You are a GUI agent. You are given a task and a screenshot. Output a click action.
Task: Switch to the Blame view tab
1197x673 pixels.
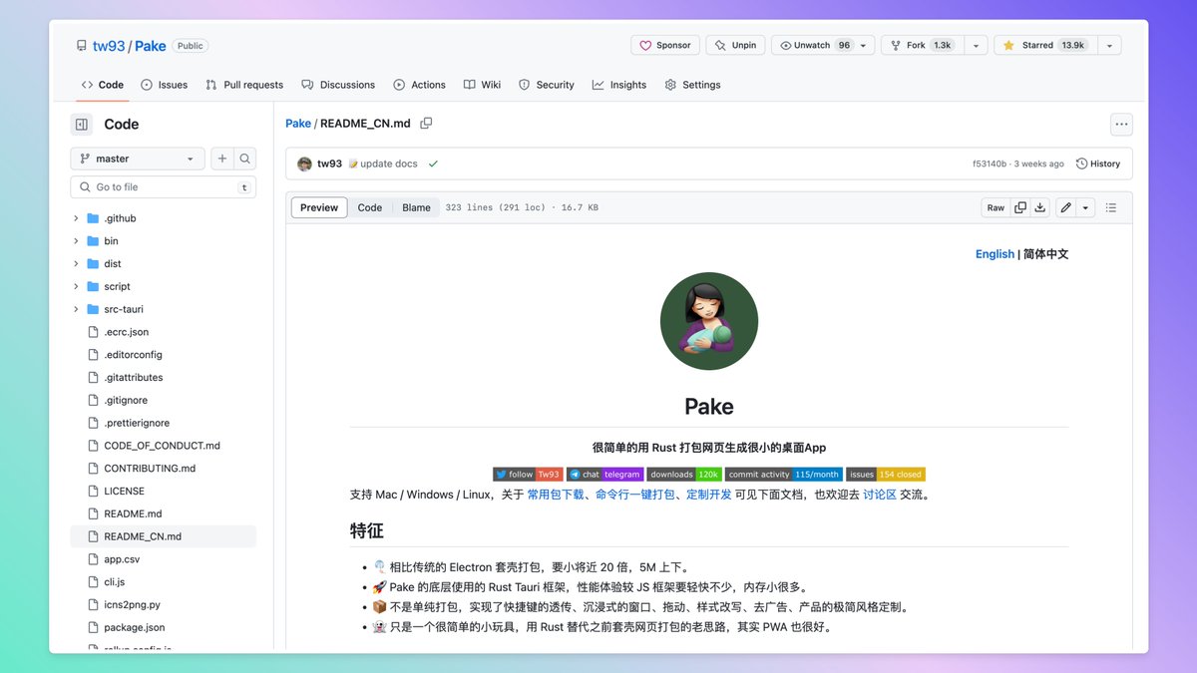click(x=416, y=207)
